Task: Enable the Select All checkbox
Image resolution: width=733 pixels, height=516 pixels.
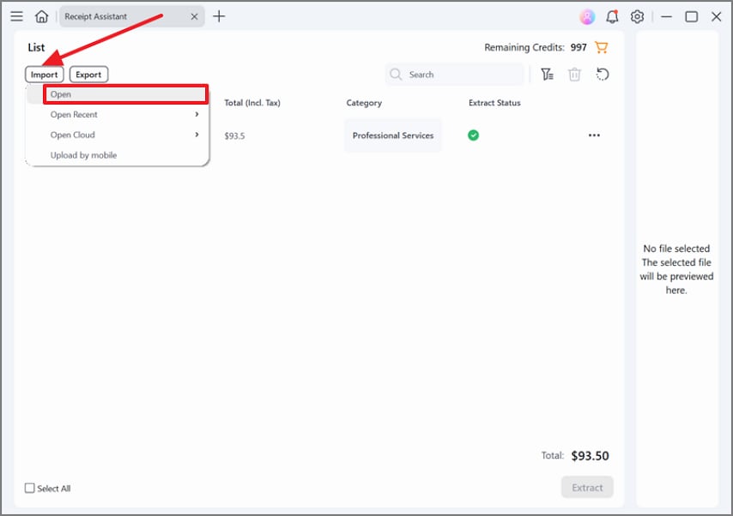Action: click(x=31, y=488)
